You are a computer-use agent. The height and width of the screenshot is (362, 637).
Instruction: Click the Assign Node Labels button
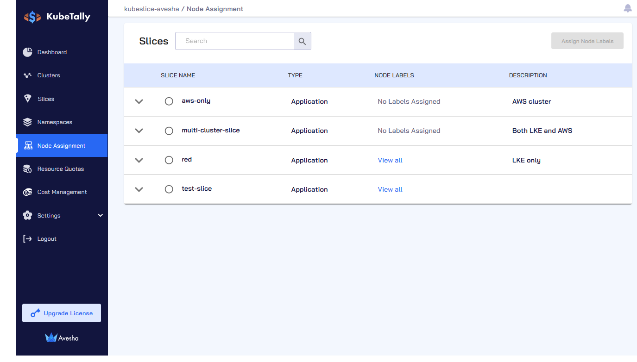[x=587, y=41]
